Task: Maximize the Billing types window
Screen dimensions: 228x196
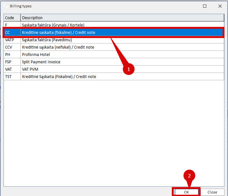Action: click(x=205, y=6)
